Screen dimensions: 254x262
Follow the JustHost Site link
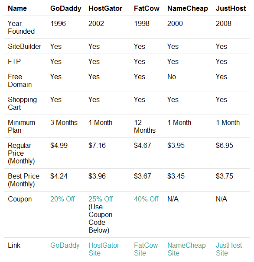click(x=229, y=249)
